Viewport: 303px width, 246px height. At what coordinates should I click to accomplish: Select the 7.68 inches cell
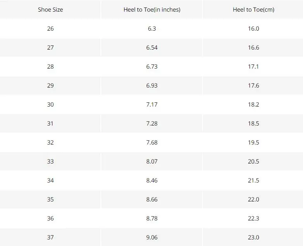(x=152, y=143)
